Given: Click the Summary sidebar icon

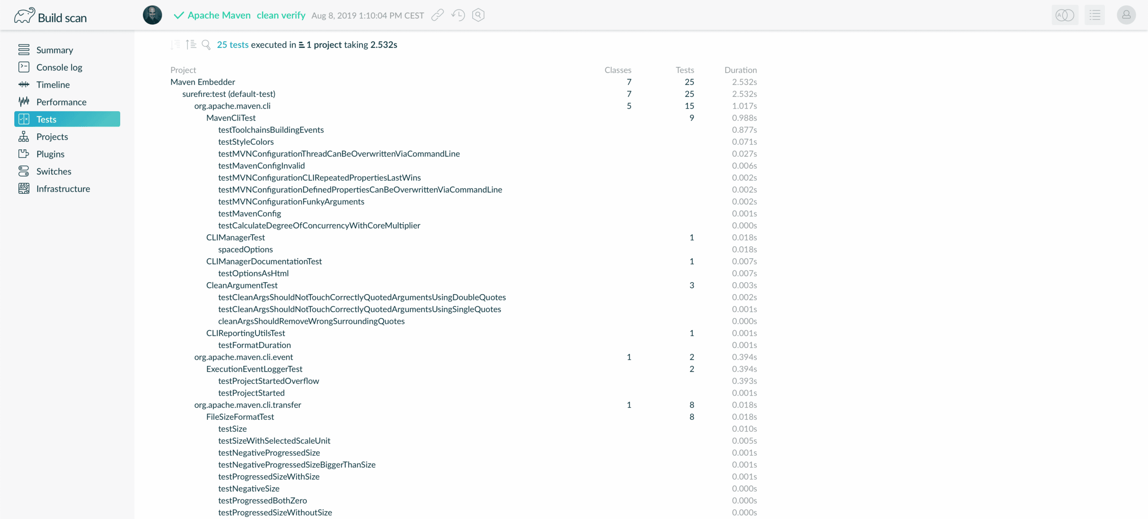Looking at the screenshot, I should [24, 50].
